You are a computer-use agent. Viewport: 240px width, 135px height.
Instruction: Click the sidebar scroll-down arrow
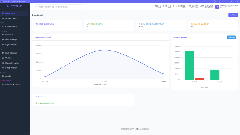click(29, 134)
